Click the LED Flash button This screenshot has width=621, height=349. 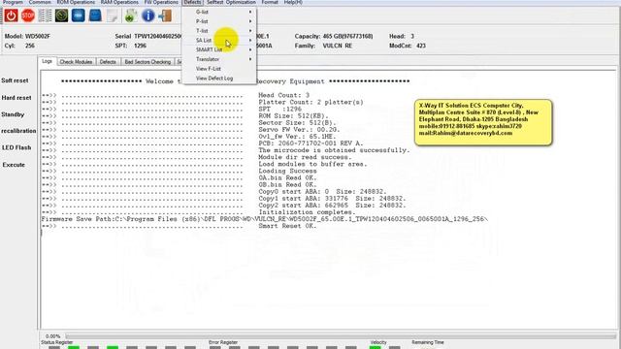pos(16,148)
